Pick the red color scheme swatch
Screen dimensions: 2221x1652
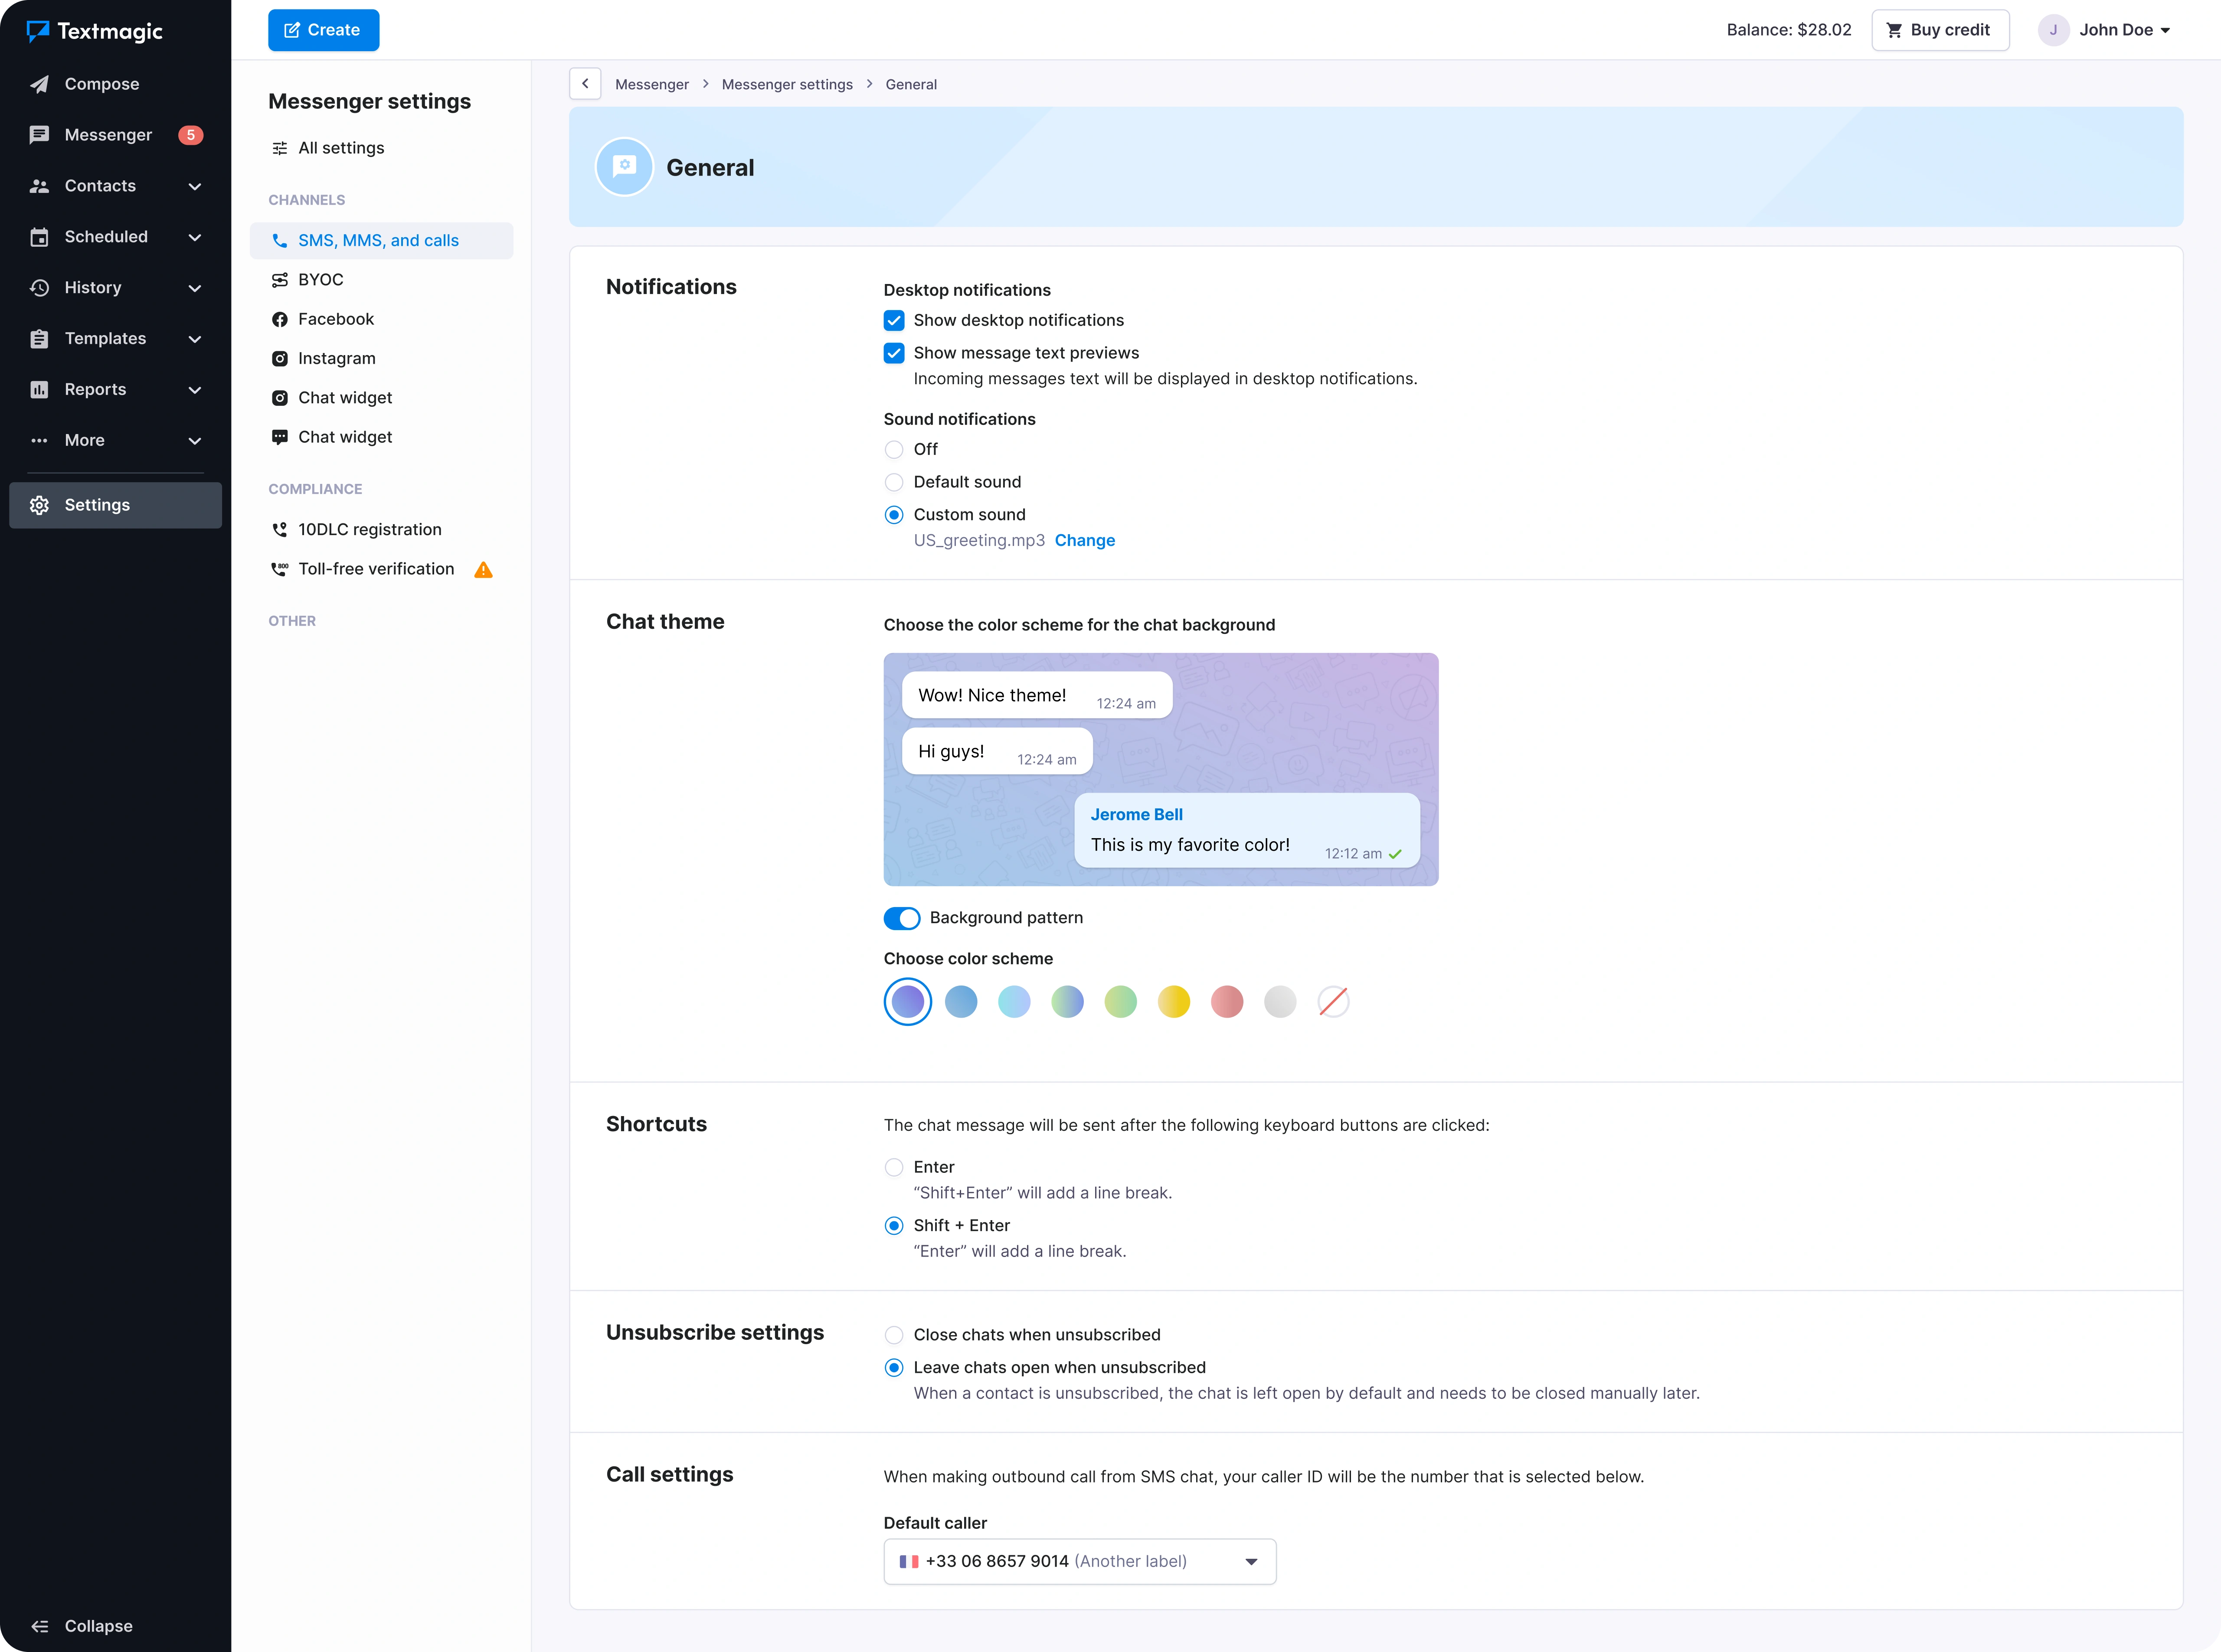point(1227,1002)
